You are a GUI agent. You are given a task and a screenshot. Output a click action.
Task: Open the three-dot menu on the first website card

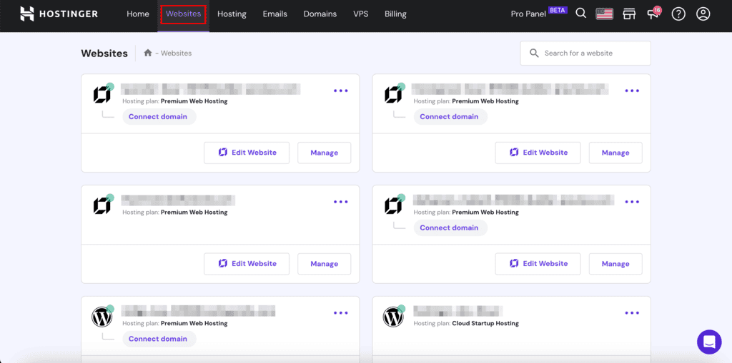click(x=340, y=91)
